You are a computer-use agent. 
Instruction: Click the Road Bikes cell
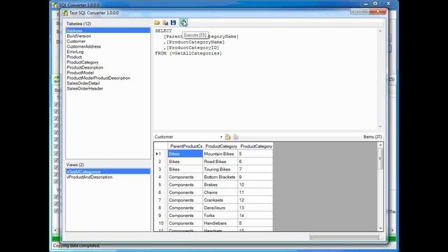click(x=220, y=162)
